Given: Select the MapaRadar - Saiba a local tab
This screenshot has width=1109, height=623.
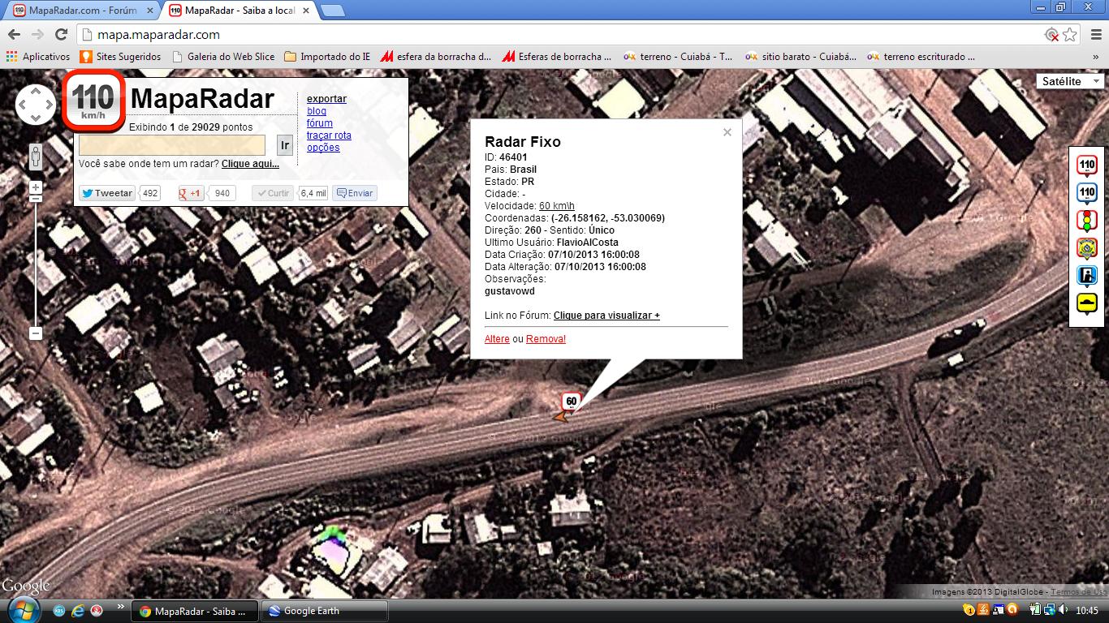Looking at the screenshot, I should (239, 11).
